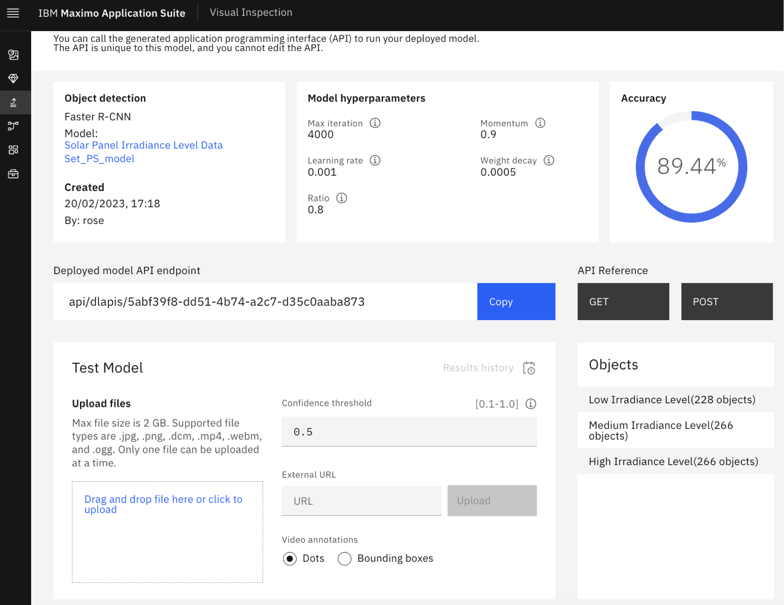Click the Max iteration value 4000

click(321, 135)
